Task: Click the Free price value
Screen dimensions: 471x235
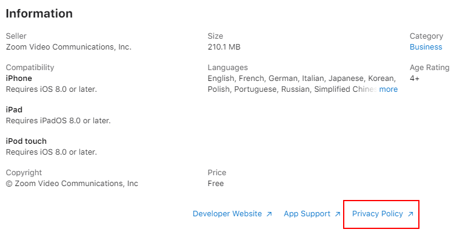Action: (x=216, y=184)
